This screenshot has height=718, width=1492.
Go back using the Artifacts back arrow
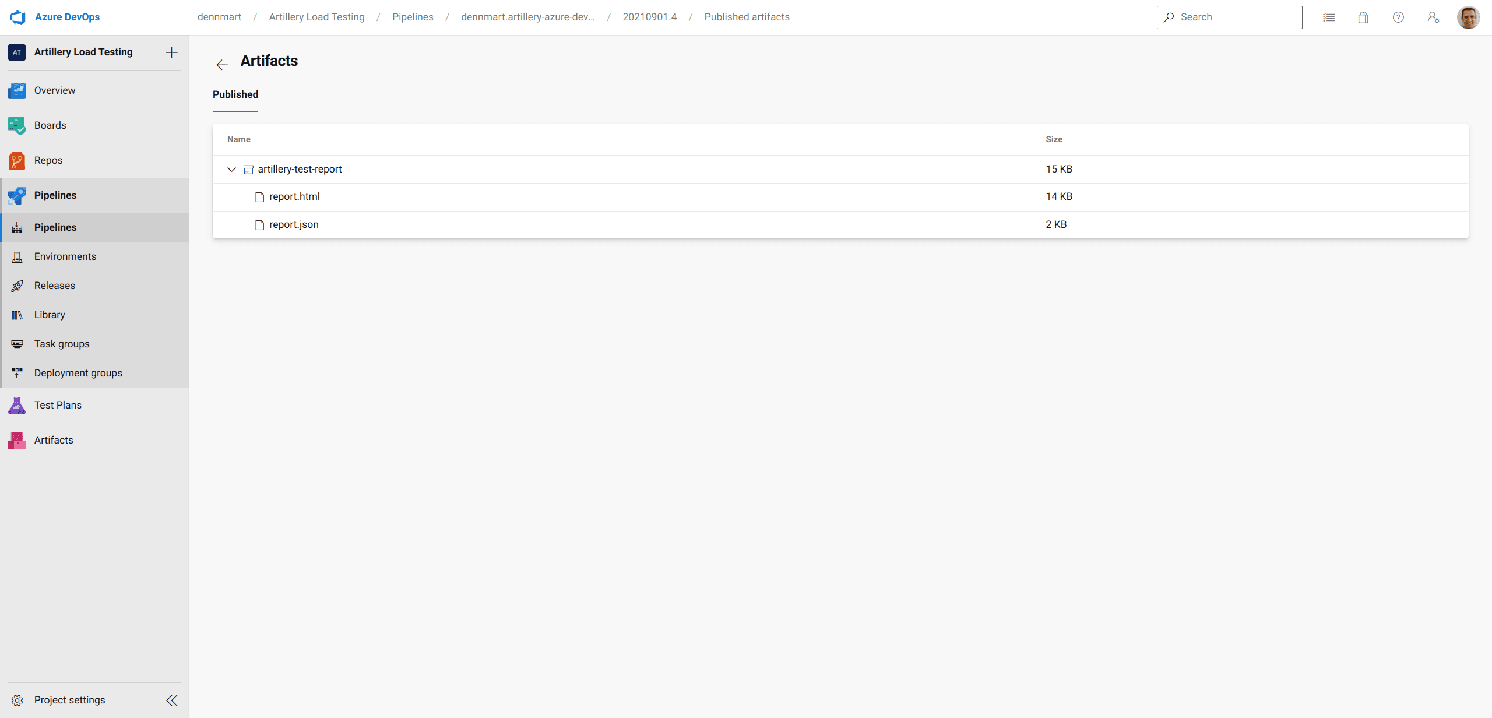(222, 65)
